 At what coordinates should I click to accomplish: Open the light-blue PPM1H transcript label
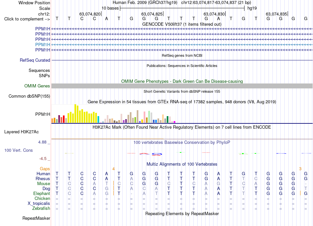43,45
